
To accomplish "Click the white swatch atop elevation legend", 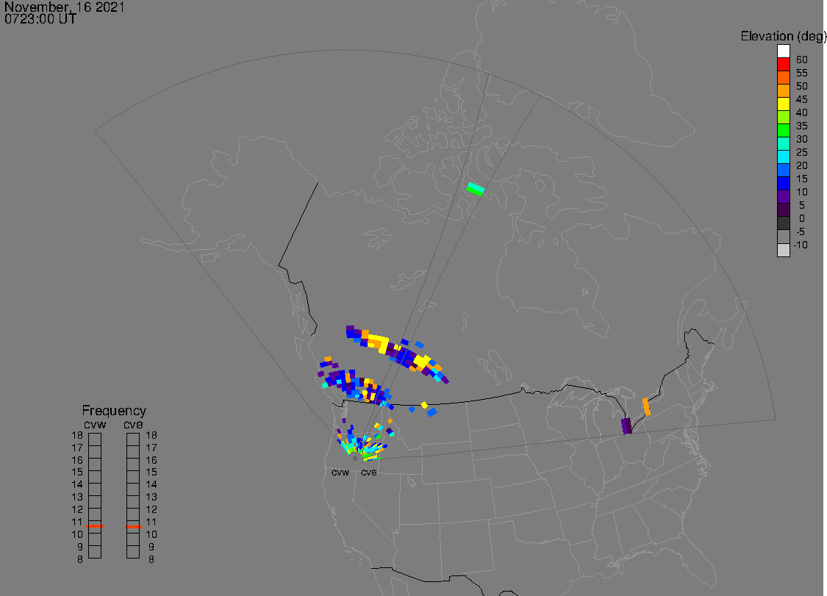I will pos(783,51).
